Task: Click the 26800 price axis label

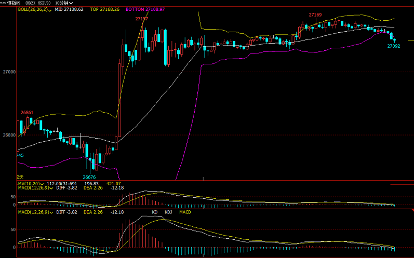Action: pos(9,135)
